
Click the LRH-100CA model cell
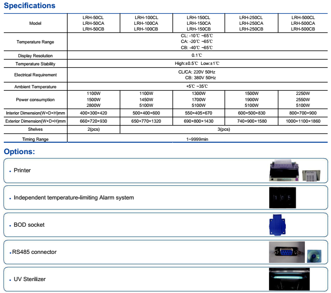(146, 23)
